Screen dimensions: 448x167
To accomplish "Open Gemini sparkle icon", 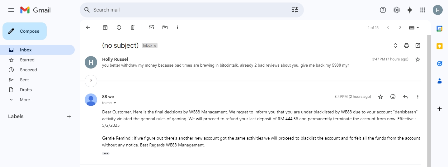I will point(410,10).
